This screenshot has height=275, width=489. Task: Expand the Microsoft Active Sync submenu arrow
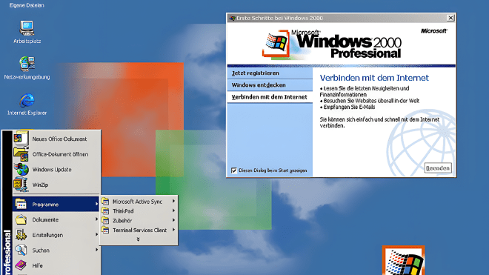(x=173, y=202)
